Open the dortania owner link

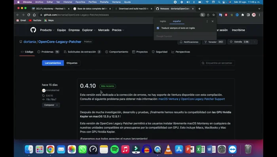30,42
